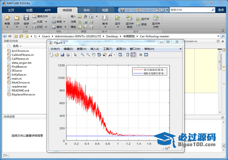
Task: Save the script with the floppy icon
Action: click(26, 18)
